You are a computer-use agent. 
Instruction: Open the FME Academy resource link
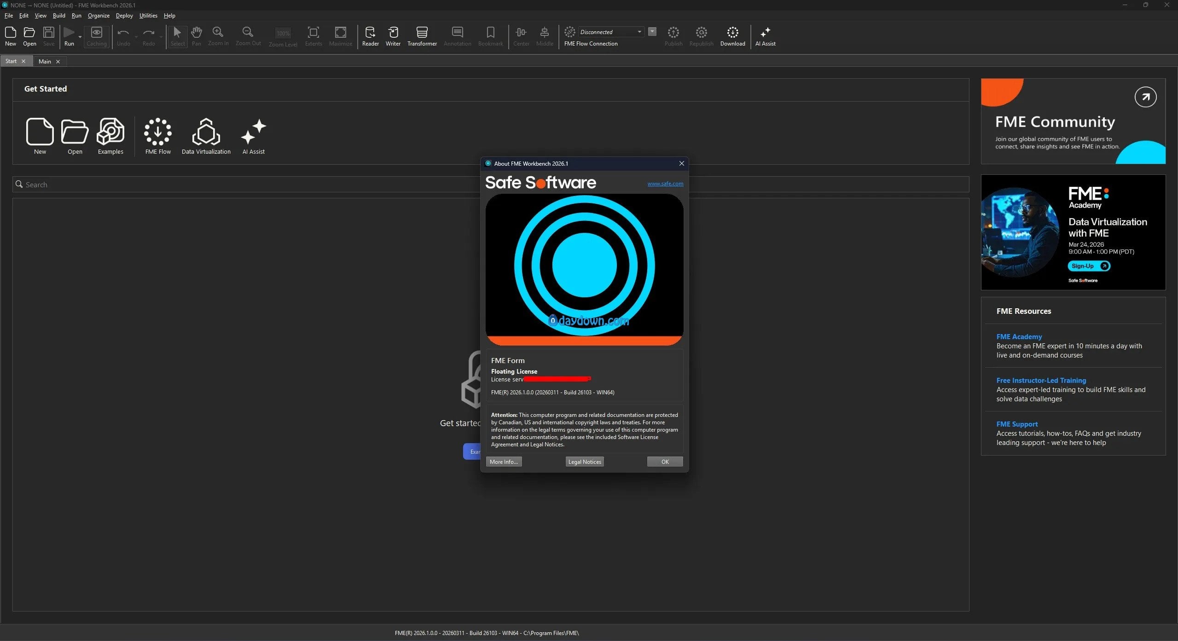point(1019,336)
